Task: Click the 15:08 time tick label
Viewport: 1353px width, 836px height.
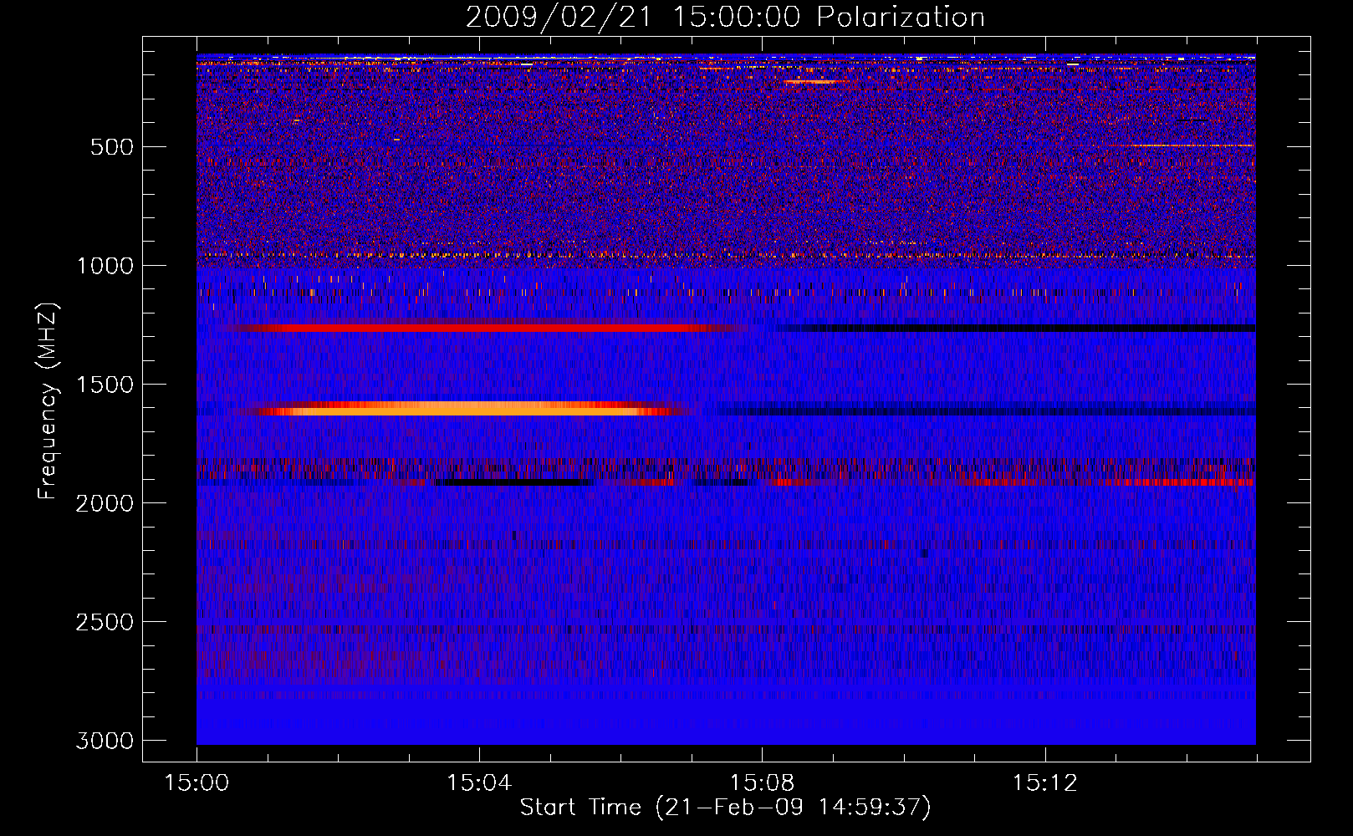Action: [x=762, y=783]
